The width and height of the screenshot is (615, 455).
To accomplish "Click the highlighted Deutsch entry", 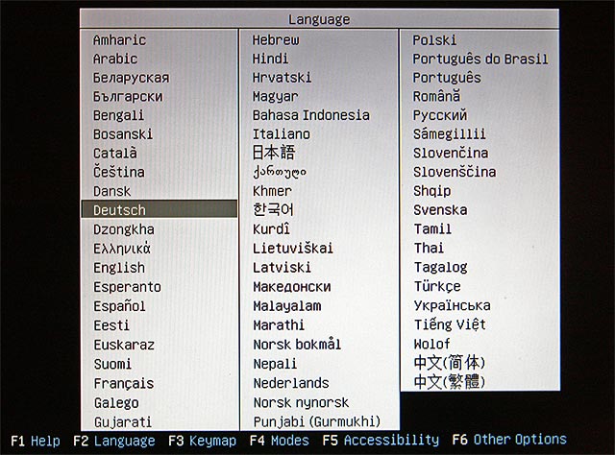I will [x=160, y=209].
